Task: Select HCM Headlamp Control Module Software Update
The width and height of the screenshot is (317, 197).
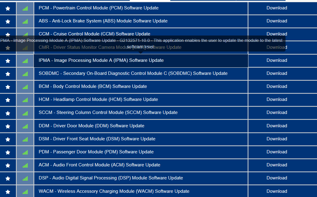Action: pyautogui.click(x=98, y=99)
